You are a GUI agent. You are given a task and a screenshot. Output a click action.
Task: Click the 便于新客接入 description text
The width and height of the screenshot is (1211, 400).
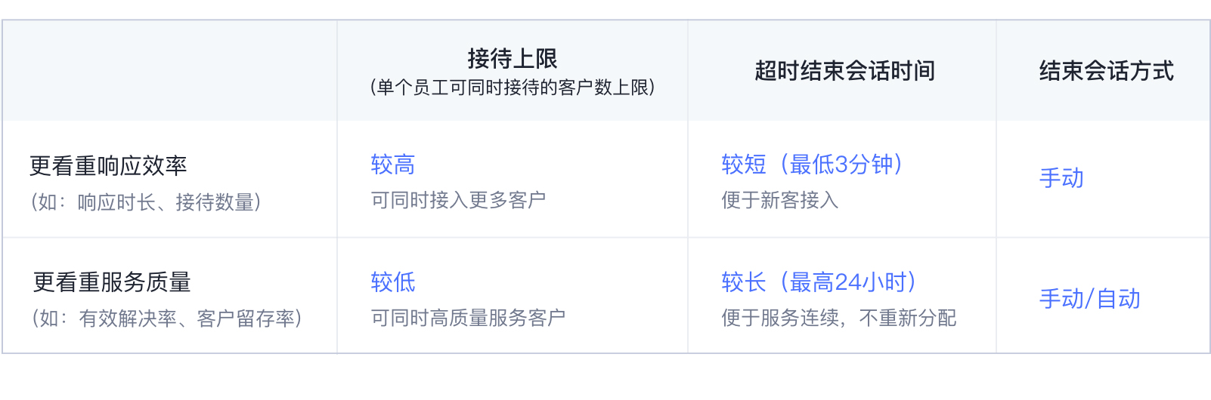(x=780, y=200)
